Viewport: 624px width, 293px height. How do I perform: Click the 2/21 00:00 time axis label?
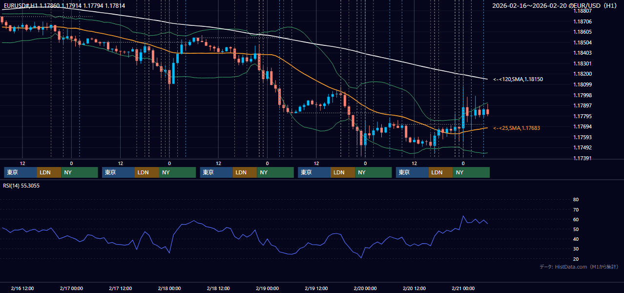pos(463,288)
